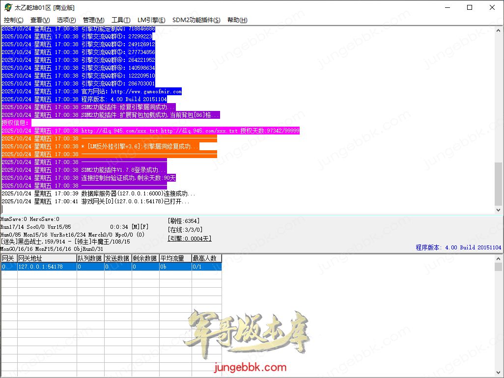Open the 选项(P) menu
This screenshot has height=378, width=504.
point(66,20)
